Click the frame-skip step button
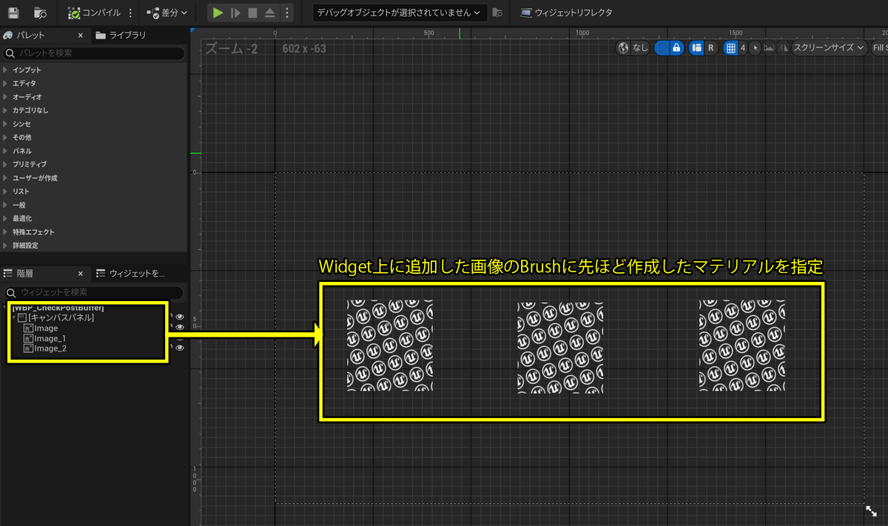The width and height of the screenshot is (888, 526). point(235,13)
